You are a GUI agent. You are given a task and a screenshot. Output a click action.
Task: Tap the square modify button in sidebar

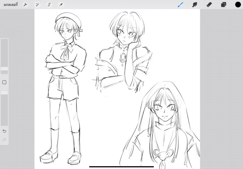click(4, 82)
